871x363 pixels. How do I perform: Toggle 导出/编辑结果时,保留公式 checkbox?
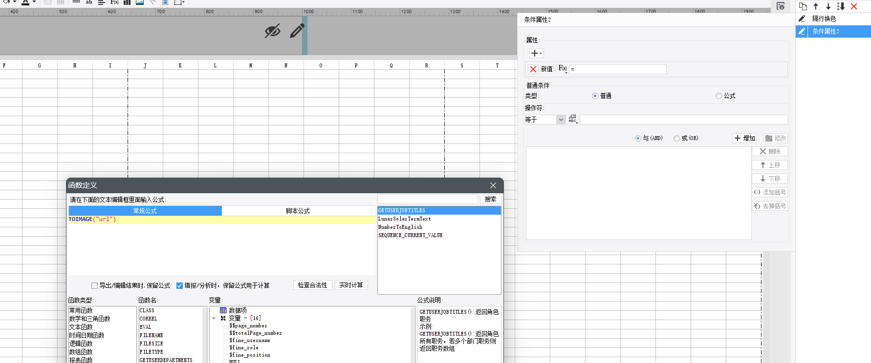point(94,285)
